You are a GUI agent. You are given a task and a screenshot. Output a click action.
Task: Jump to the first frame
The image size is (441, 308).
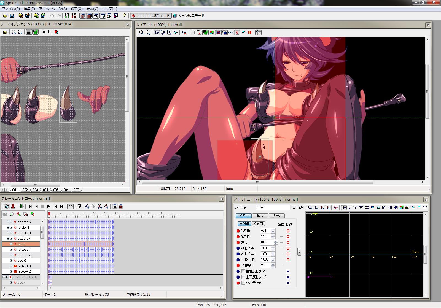coord(30,206)
